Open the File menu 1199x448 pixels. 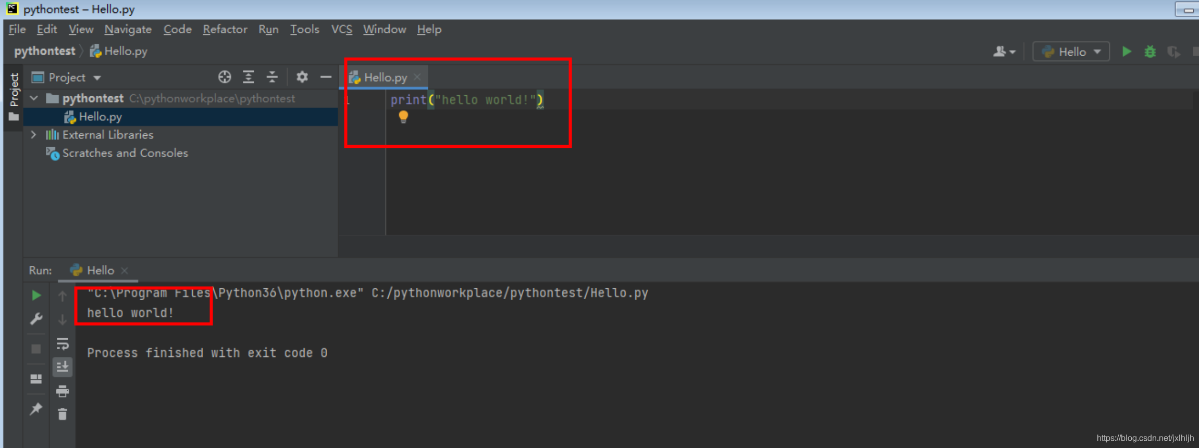tap(17, 29)
